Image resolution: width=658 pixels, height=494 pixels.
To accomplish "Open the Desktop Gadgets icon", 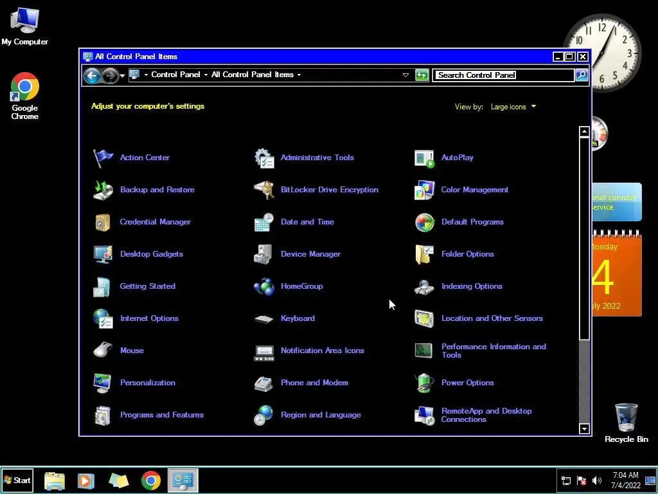I will pos(103,254).
